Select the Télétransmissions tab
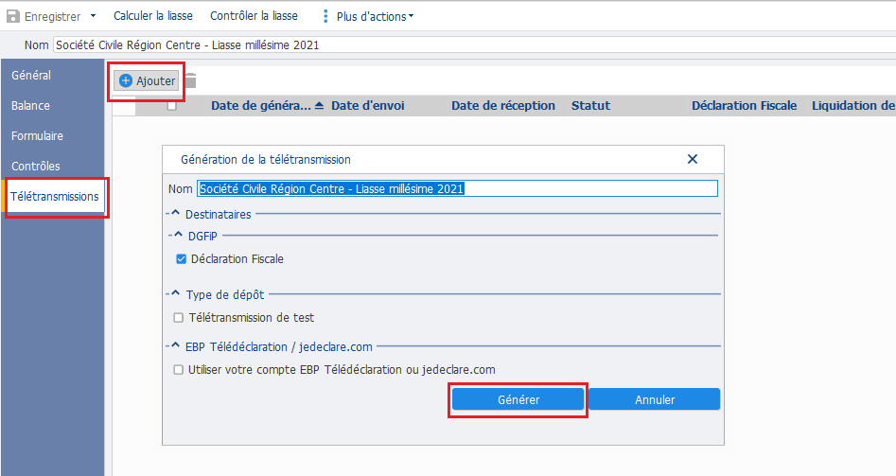This screenshot has height=476, width=896. (x=55, y=197)
